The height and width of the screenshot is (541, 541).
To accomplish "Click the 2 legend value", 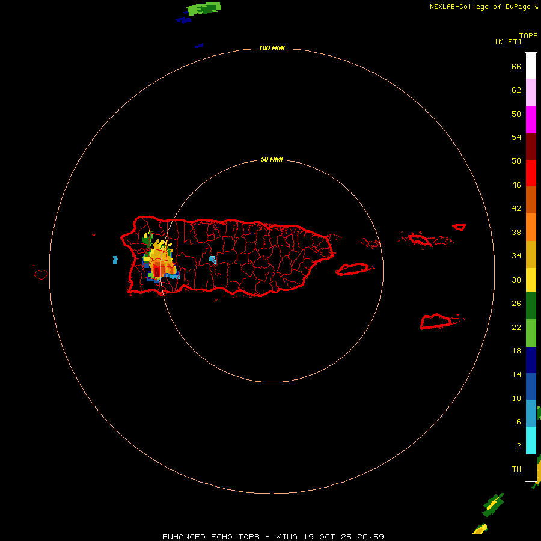I will point(519,446).
